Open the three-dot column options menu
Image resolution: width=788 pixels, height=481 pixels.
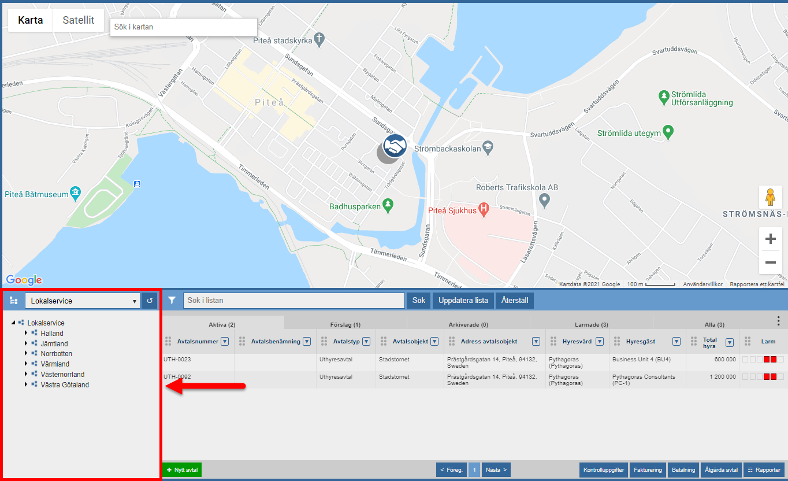click(778, 321)
